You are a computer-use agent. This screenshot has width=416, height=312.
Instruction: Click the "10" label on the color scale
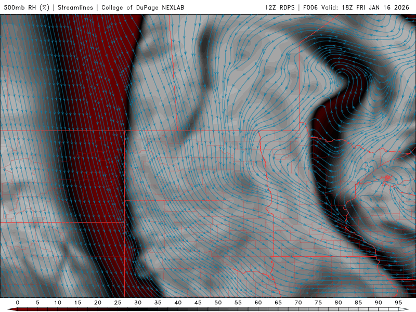58,303
